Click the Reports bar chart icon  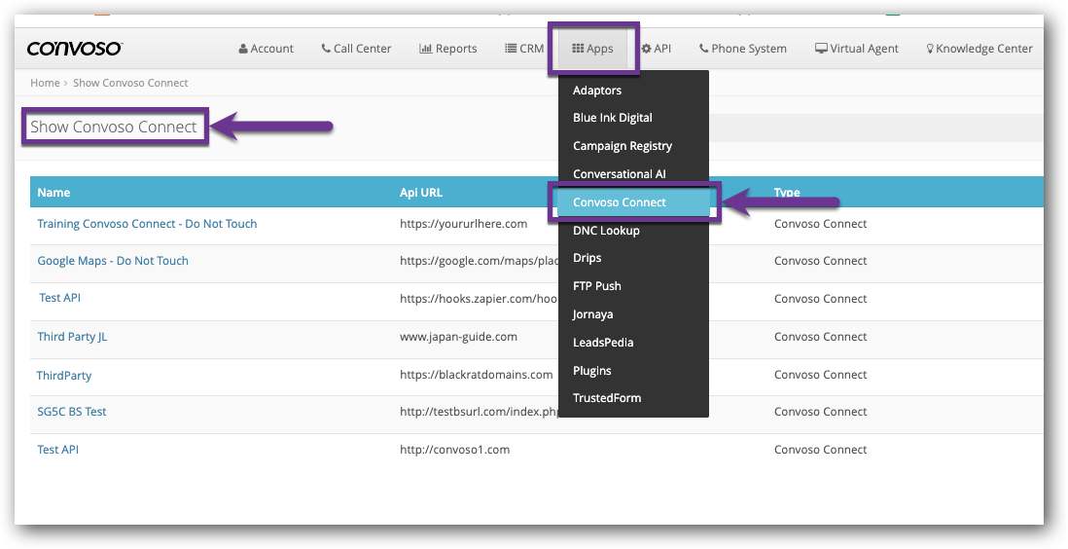[x=426, y=49]
